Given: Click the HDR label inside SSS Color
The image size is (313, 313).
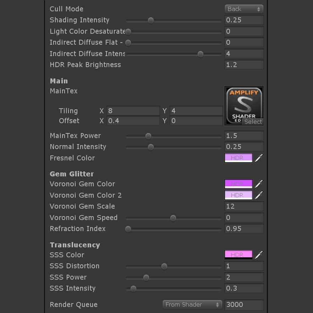Looking at the screenshot, I should click(238, 254).
